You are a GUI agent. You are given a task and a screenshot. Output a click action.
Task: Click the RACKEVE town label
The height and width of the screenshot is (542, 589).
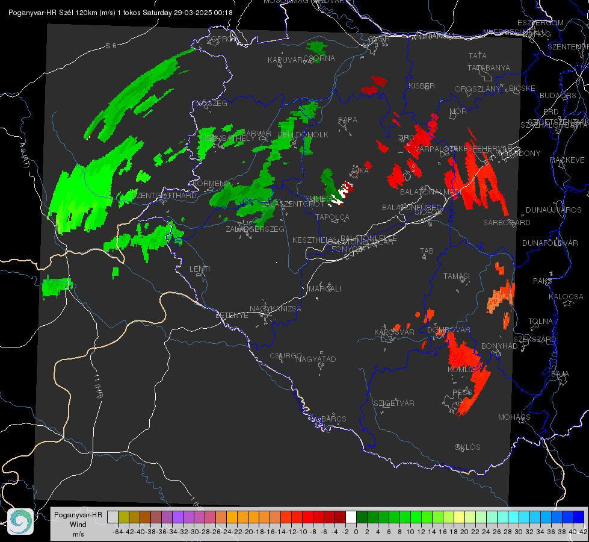pyautogui.click(x=567, y=160)
